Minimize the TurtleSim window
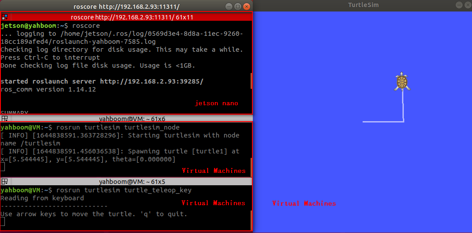Screen dimensions: 472x233 coord(459,5)
